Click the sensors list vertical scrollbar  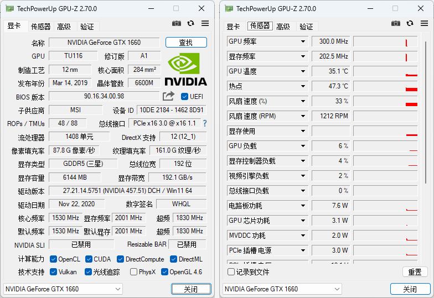pyautogui.click(x=426, y=113)
